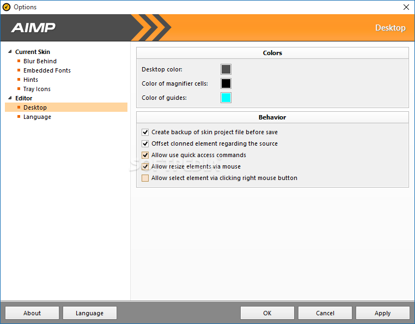Open the Tray Icons settings page

pos(37,89)
